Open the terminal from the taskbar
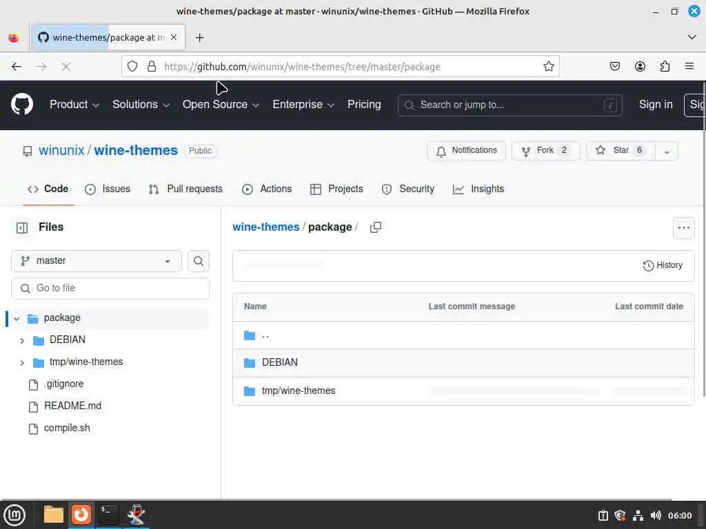 108,515
